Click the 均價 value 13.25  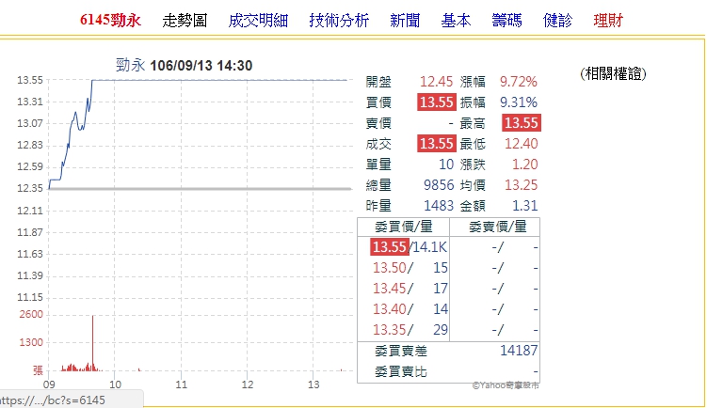point(522,185)
